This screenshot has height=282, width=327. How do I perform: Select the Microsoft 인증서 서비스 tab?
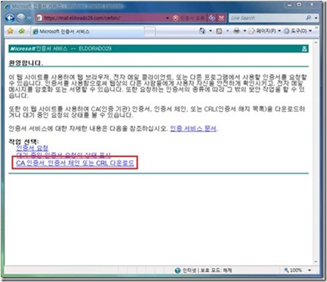coord(87,31)
